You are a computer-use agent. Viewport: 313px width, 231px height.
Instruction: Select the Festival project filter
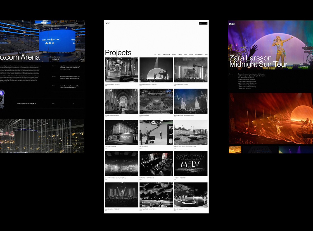pyautogui.click(x=191, y=55)
